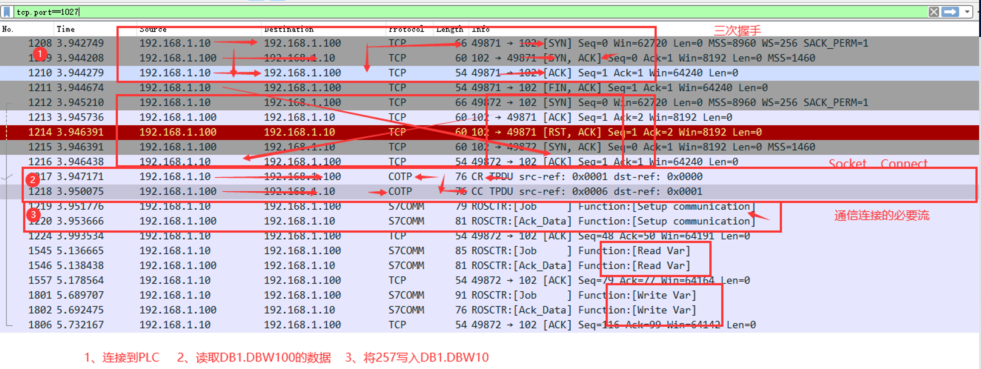Clear the tcp.port==1027 display filter
981x369 pixels.
click(x=933, y=12)
